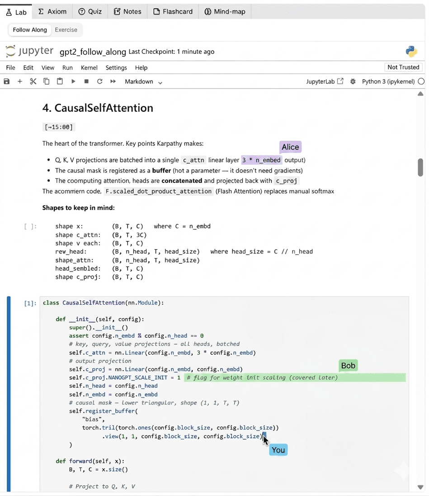Click Alice's highlighted 3 * n_embed text
Image resolution: width=429 pixels, height=496 pixels.
point(261,160)
